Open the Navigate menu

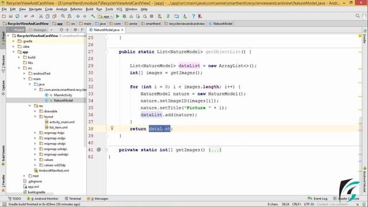35,9
